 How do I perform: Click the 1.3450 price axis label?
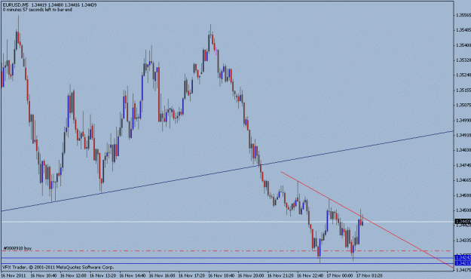(463, 210)
